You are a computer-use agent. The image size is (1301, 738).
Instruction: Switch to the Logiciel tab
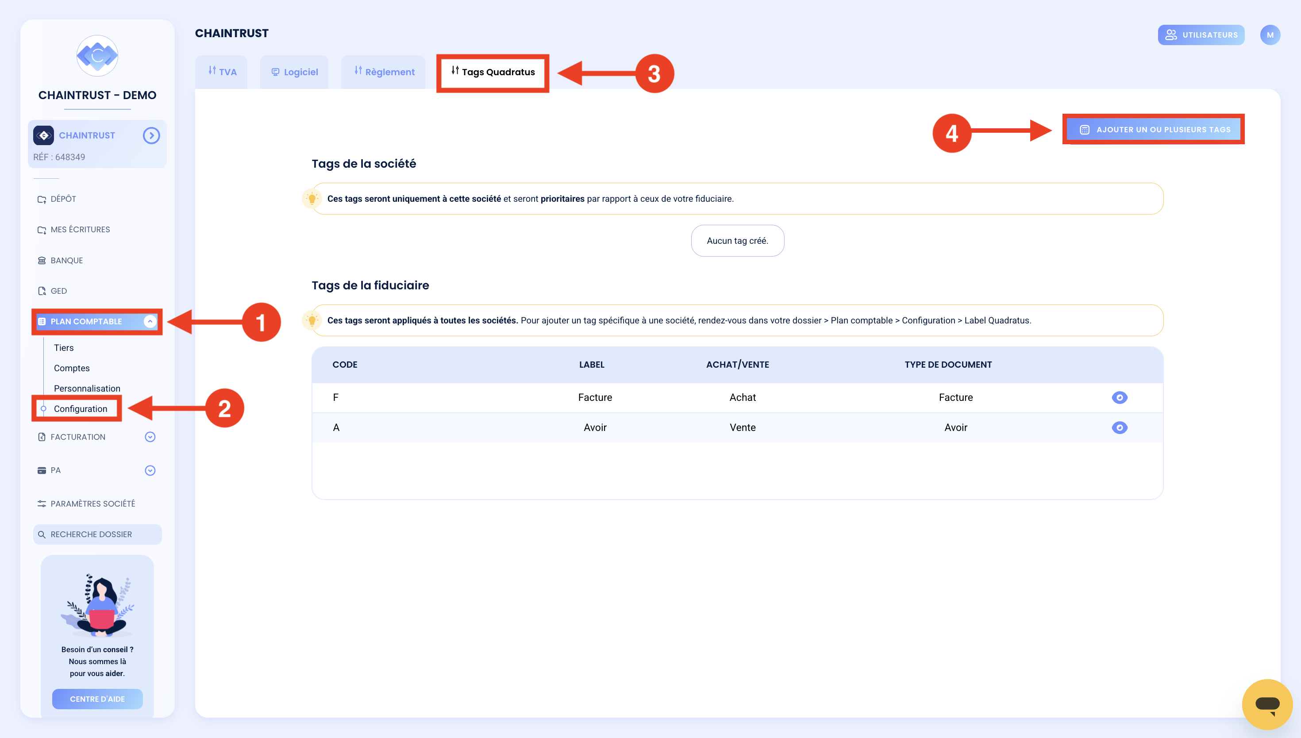coord(294,72)
